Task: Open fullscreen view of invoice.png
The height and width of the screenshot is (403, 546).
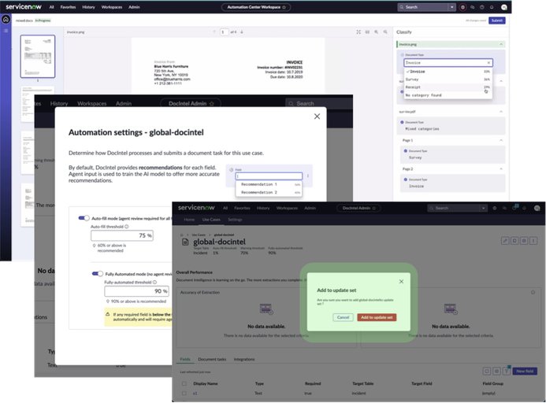Action: [358, 32]
